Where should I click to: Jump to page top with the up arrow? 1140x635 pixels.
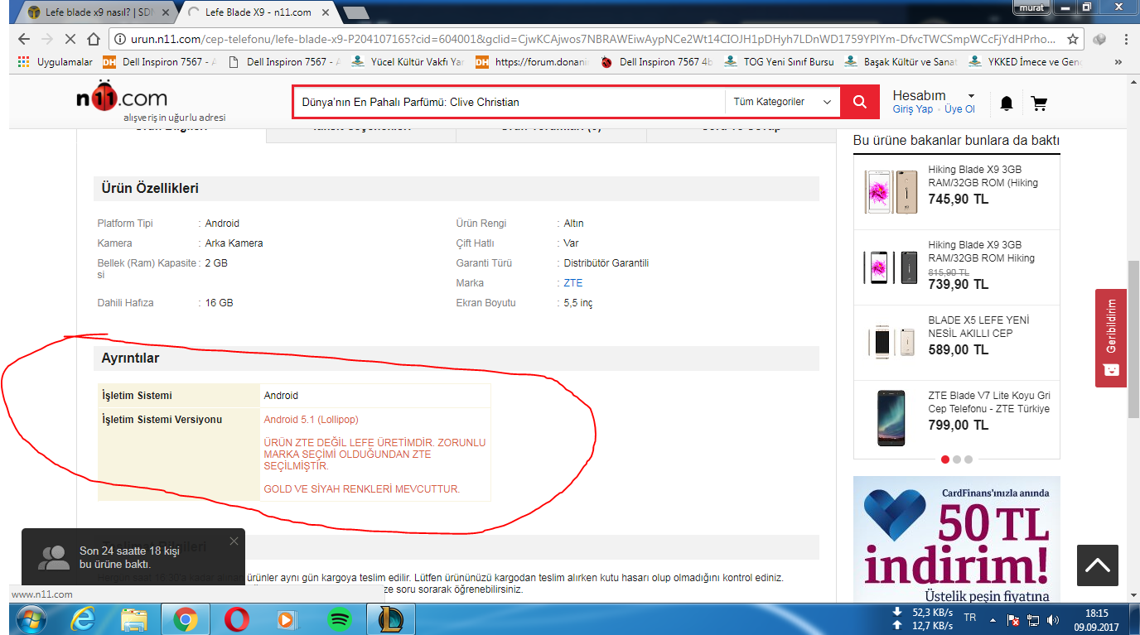(x=1098, y=565)
